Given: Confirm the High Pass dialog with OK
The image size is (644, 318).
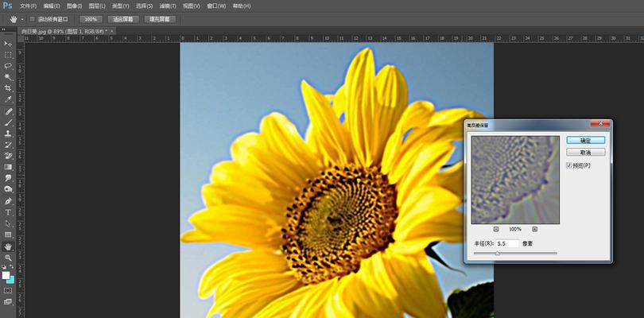Looking at the screenshot, I should pyautogui.click(x=585, y=140).
